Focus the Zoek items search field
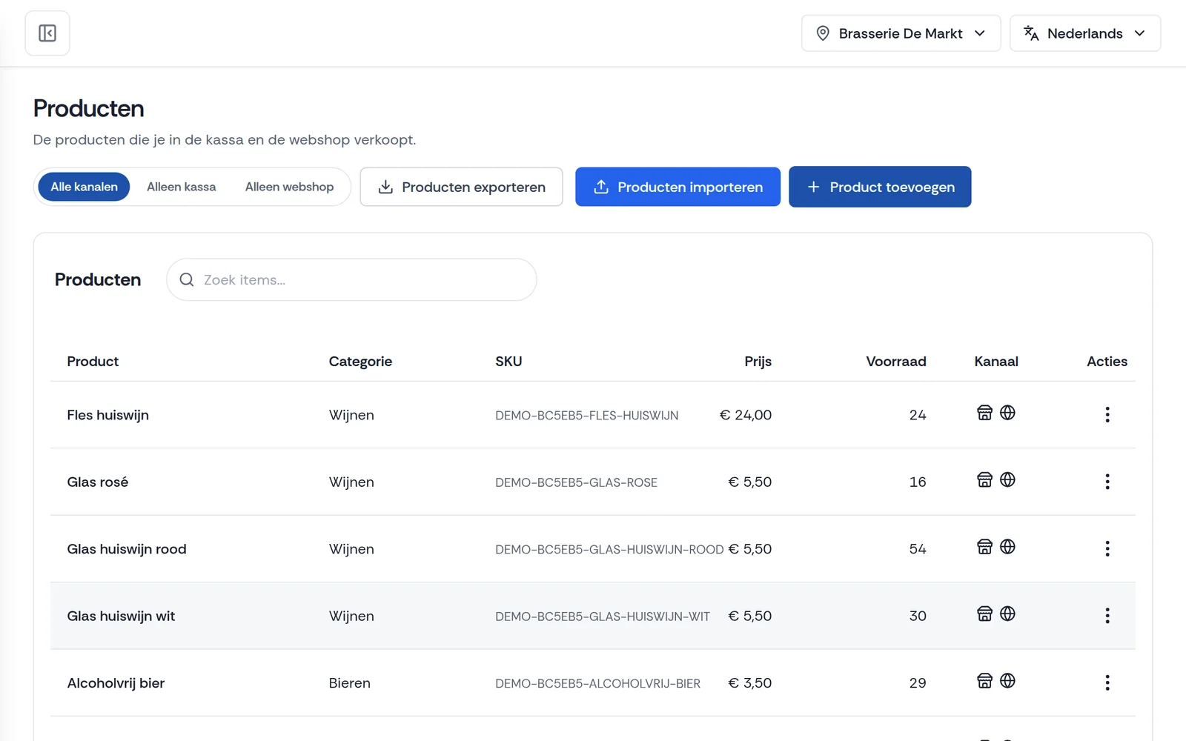This screenshot has width=1186, height=741. click(351, 279)
